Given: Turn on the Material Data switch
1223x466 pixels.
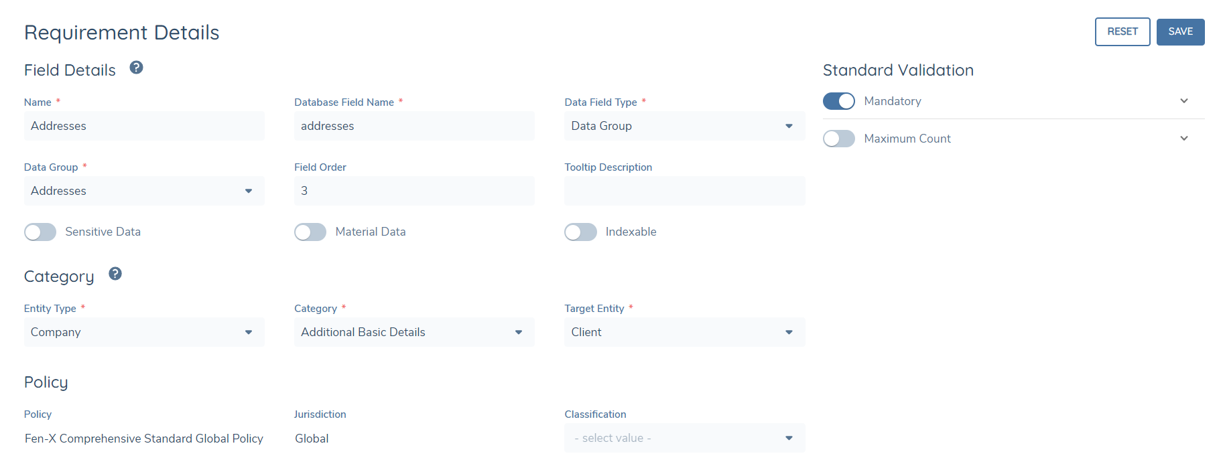Looking at the screenshot, I should coord(310,232).
